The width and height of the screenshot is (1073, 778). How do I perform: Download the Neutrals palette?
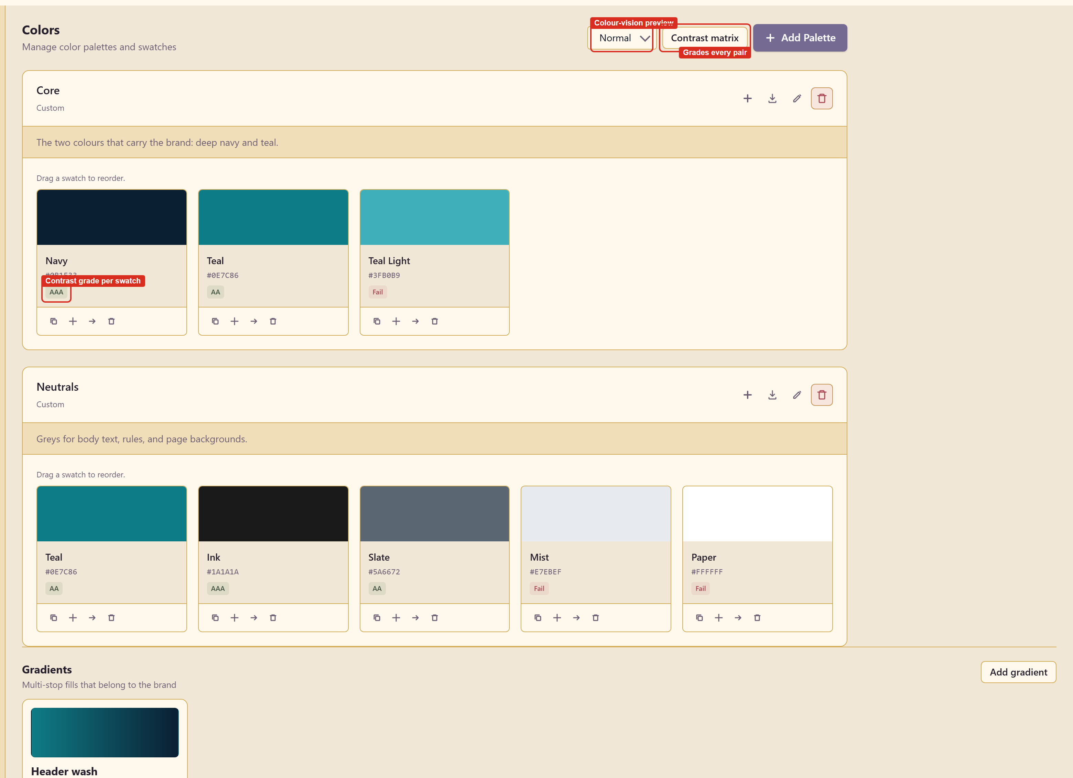click(772, 395)
